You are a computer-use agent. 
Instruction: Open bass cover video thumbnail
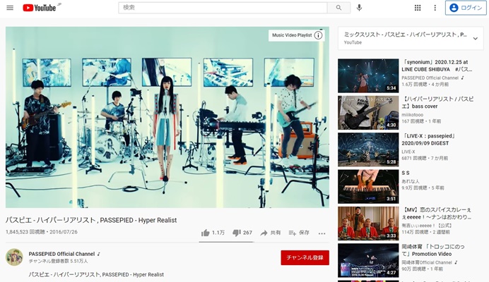point(368,113)
